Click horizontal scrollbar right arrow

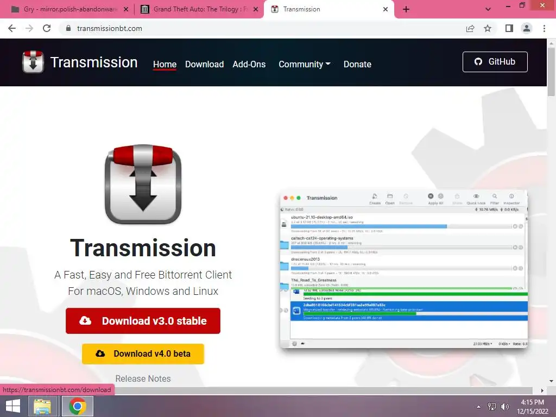[542, 390]
